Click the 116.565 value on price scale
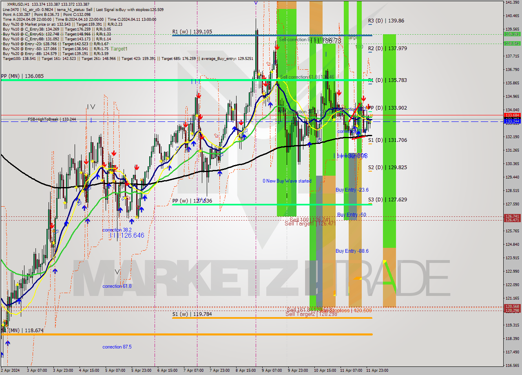This screenshot has height=375, width=522. tap(512, 366)
